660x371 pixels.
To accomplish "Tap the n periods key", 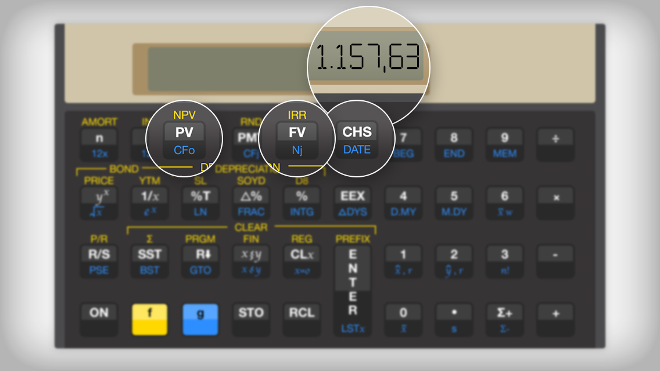I will [x=99, y=138].
